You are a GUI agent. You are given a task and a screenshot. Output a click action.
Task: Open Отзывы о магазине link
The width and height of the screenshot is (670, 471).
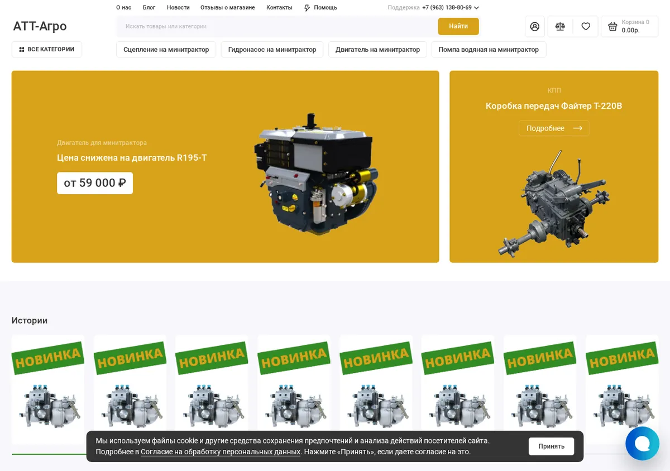(x=228, y=8)
